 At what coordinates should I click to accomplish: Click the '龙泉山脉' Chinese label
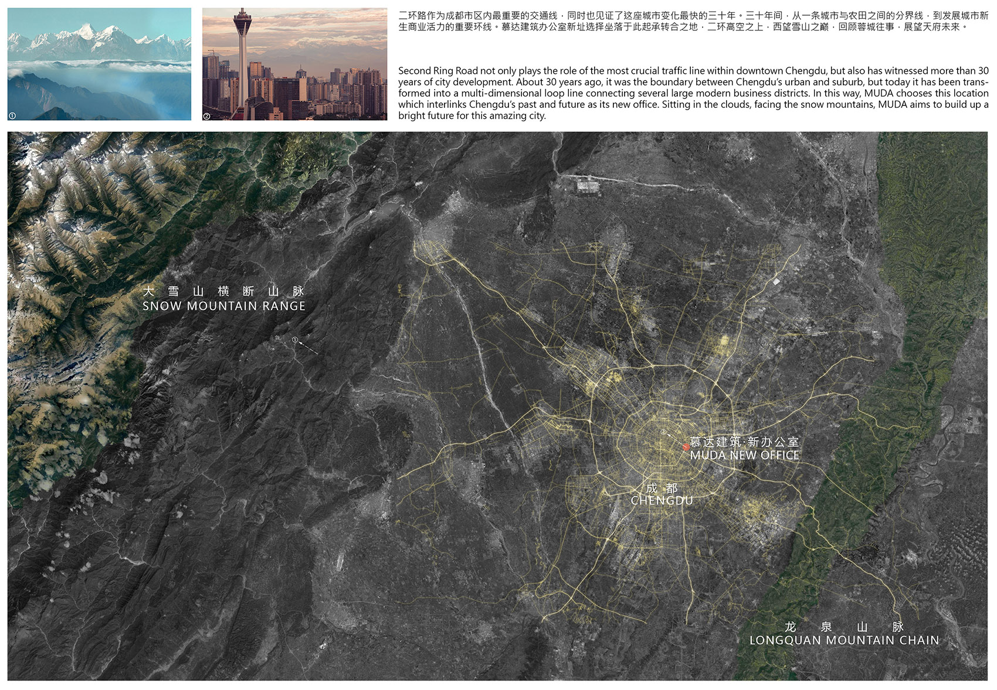845,627
